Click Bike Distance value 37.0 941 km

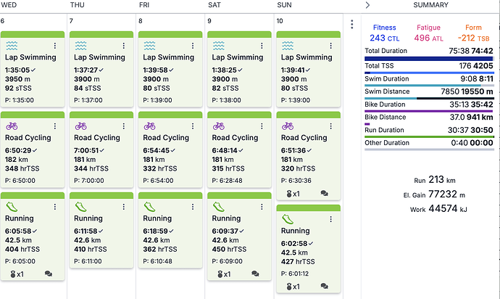(471, 117)
